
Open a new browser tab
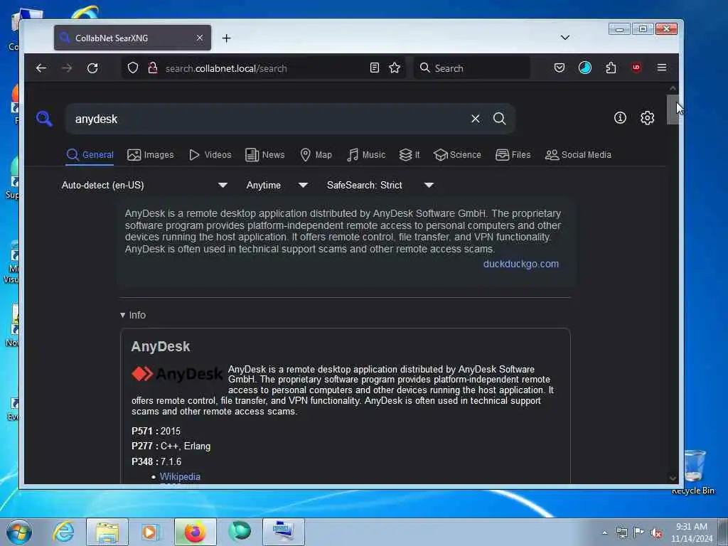[227, 38]
